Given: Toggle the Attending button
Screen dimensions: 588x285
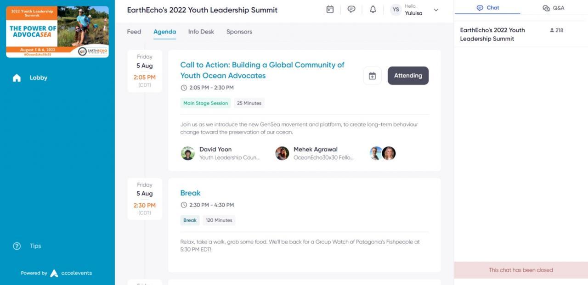Looking at the screenshot, I should coord(408,76).
